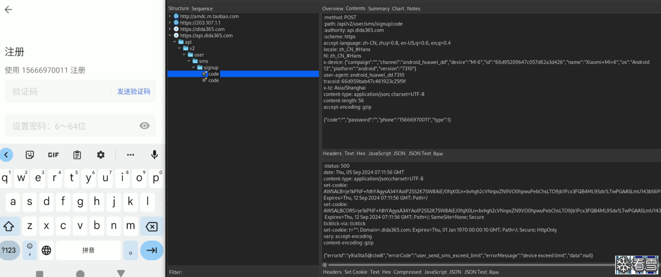Collapse the signup folder
This screenshot has width=661, height=277.
point(193,67)
